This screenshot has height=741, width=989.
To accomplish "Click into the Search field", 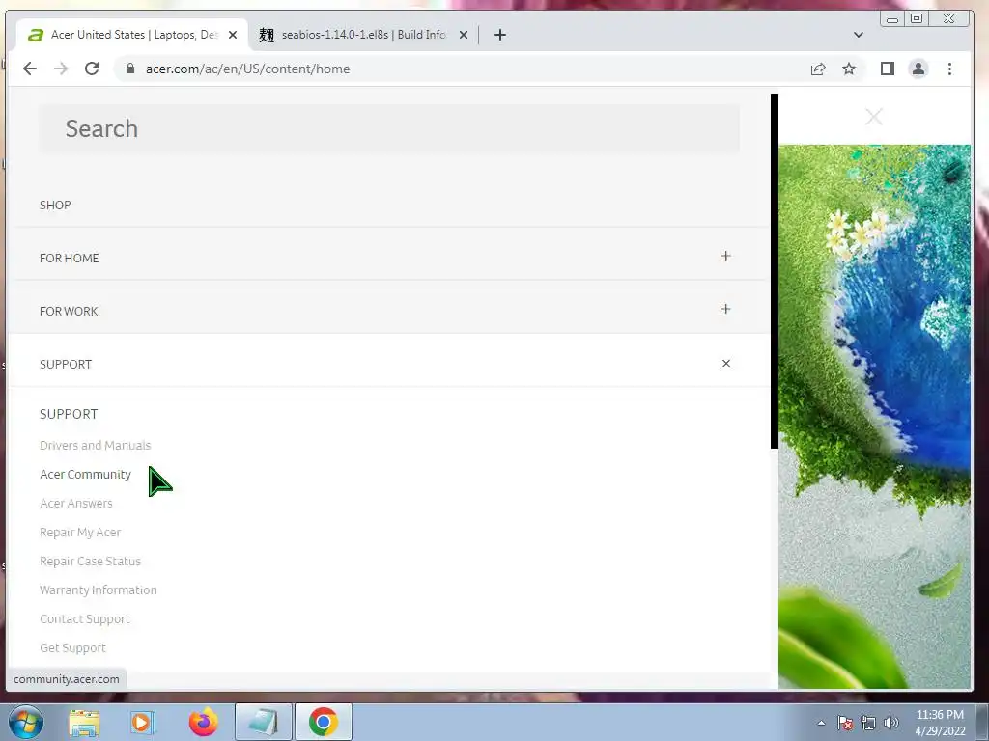I will 389,128.
